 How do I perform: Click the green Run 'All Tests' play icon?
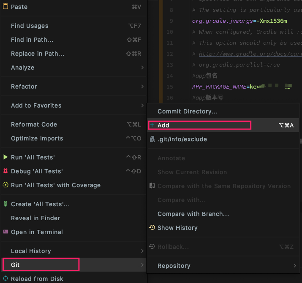5,157
